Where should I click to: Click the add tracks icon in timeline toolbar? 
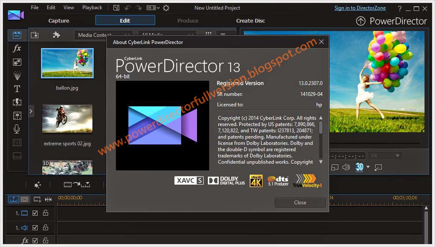pyautogui.click(x=38, y=199)
